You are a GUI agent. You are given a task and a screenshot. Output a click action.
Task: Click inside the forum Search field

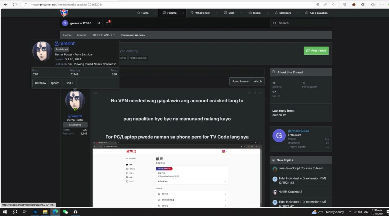coord(301,23)
